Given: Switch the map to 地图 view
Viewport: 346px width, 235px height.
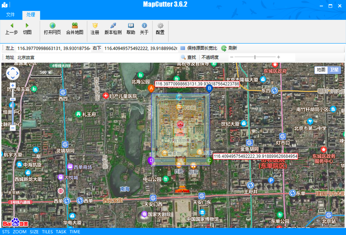Looking at the screenshot, I should pyautogui.click(x=321, y=70).
